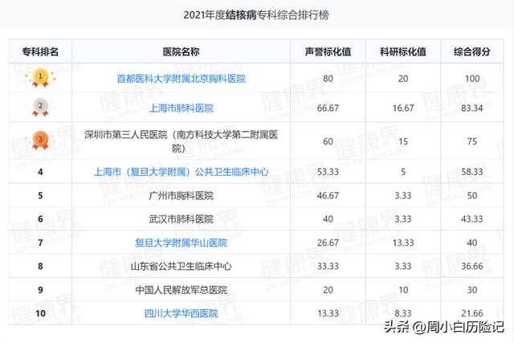Screen dimensions: 514x343
Task: Click research value 15 cell
Action: point(403,141)
